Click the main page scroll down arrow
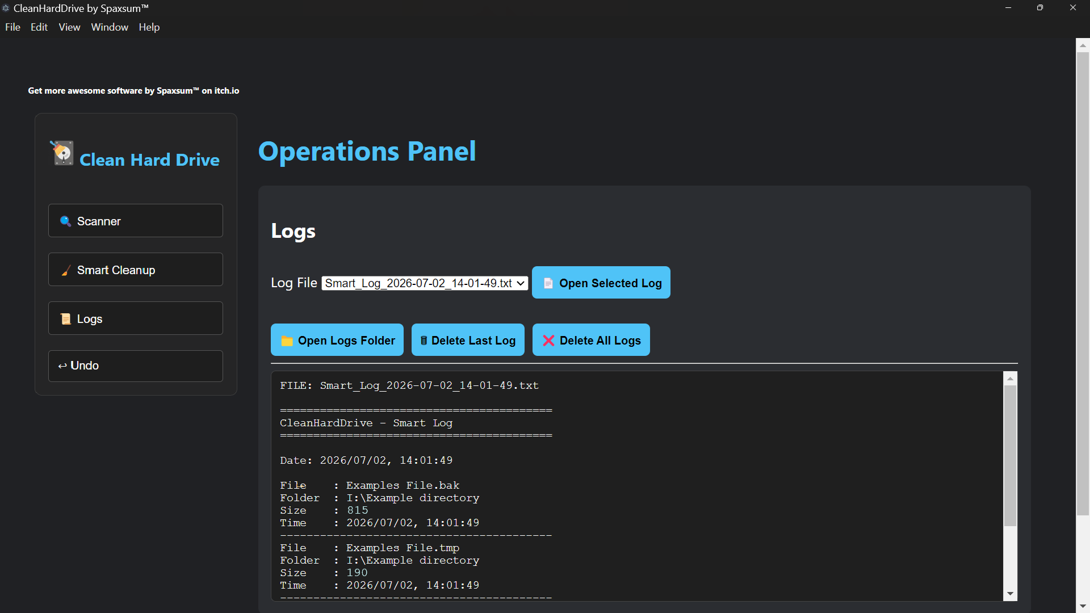 tap(1083, 606)
